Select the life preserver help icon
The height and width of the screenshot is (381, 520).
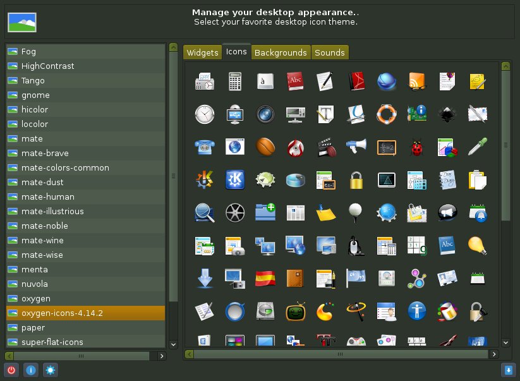click(x=387, y=114)
